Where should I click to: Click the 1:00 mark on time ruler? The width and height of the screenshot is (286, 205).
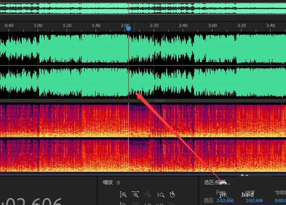click(38, 25)
